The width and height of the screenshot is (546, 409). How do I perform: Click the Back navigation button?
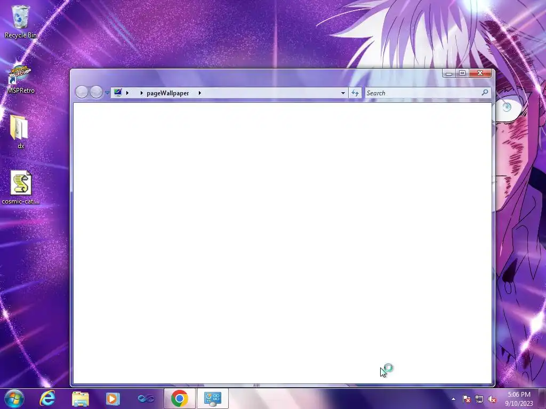[82, 92]
